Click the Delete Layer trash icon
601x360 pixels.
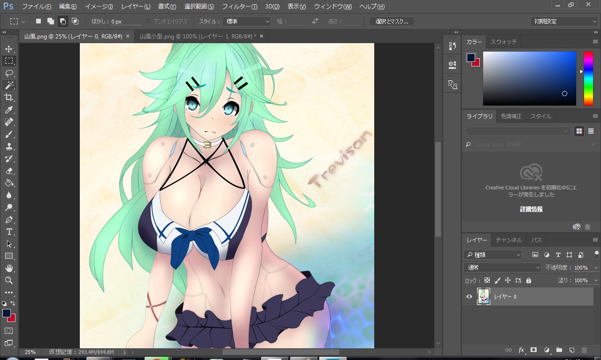coord(584,350)
